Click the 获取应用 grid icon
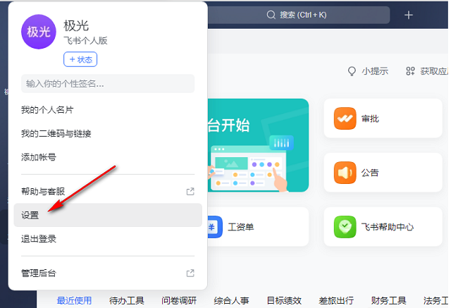 tap(410, 71)
